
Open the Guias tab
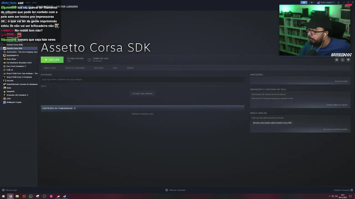pos(115,68)
